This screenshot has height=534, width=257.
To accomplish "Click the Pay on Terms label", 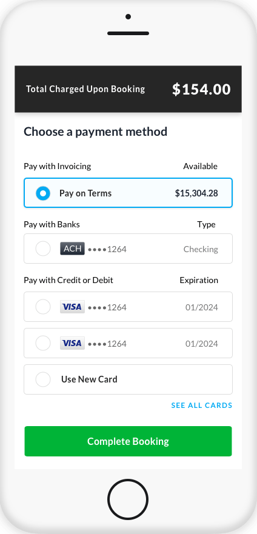I will click(85, 193).
